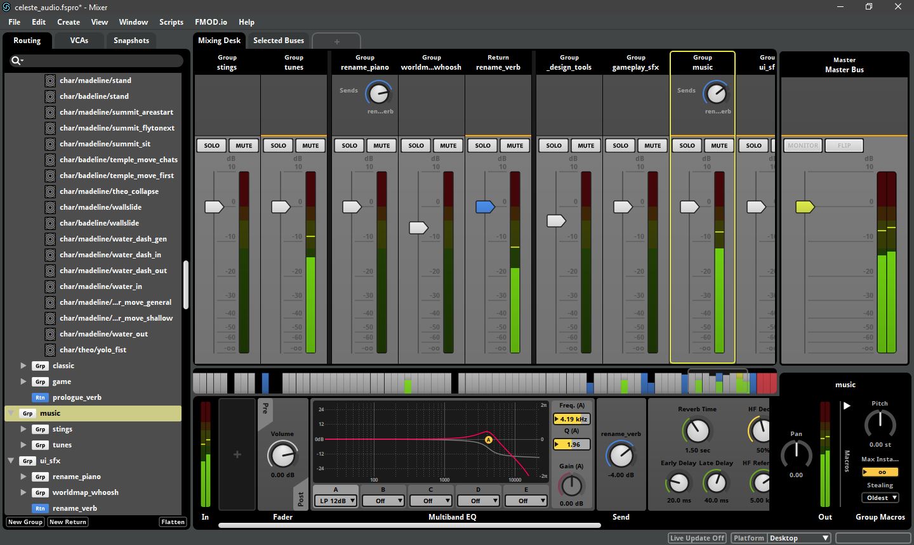Viewport: 914px width, 545px height.
Task: Click the plus icon in the insert effect slot
Action: 237,454
